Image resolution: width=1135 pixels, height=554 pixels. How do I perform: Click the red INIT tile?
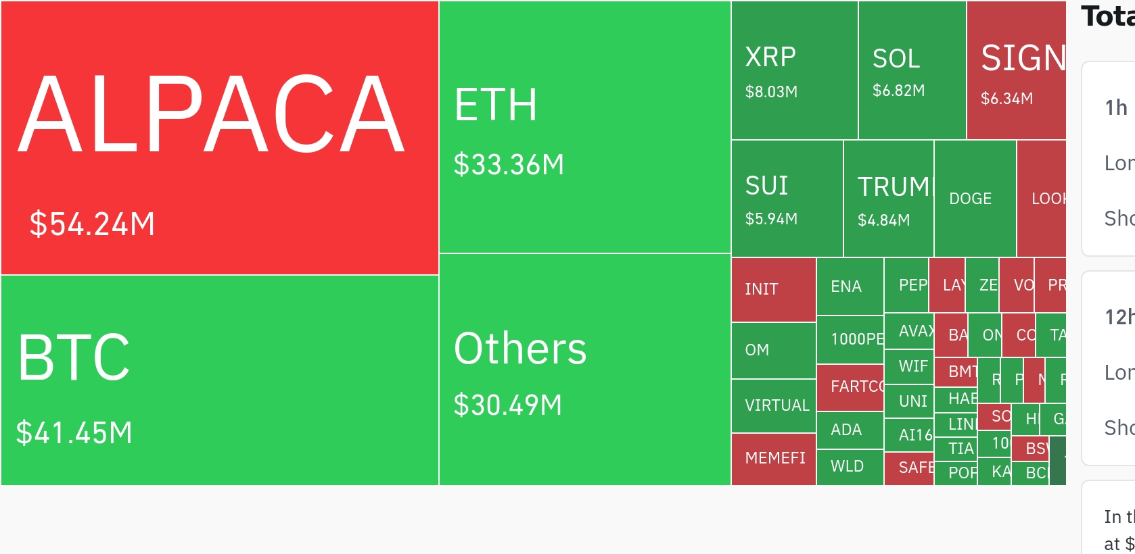[x=773, y=289]
